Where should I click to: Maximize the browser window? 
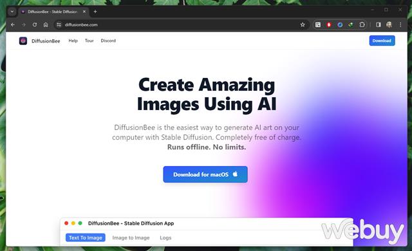[386, 10]
